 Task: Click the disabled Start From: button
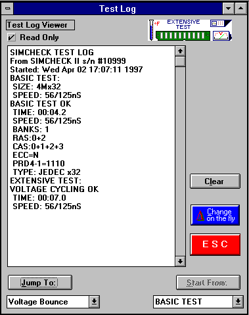click(x=208, y=283)
